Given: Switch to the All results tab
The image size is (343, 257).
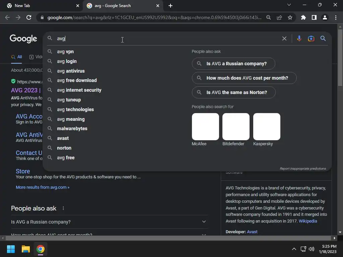Looking at the screenshot, I should 17,57.
